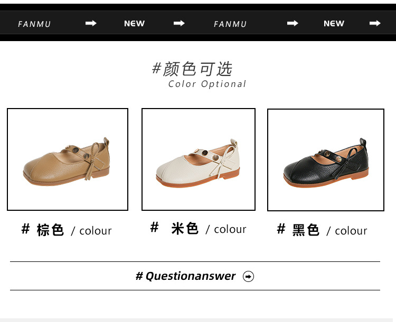The width and height of the screenshot is (396, 322).
Task: Click the 米色 colour label
Action: click(x=198, y=228)
